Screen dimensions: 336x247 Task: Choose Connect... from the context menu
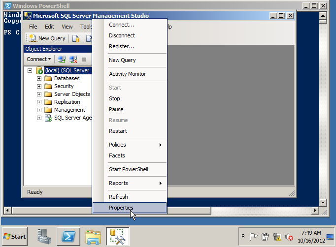[130, 25]
